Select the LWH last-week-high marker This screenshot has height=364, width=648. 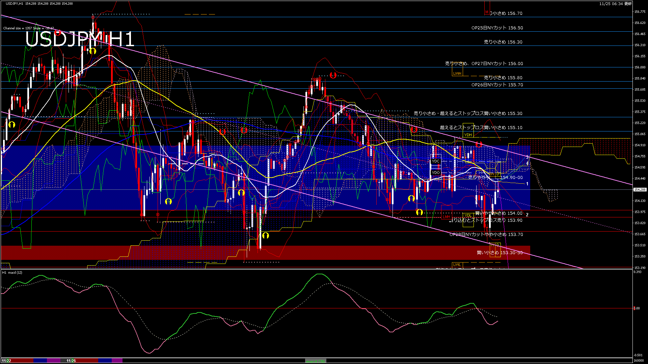457,73
